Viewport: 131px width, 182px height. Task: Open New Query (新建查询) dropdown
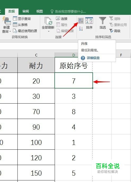pyautogui.click(x=7, y=25)
